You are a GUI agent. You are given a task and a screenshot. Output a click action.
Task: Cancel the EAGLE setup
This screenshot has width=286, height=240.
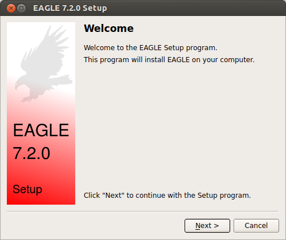point(256,226)
